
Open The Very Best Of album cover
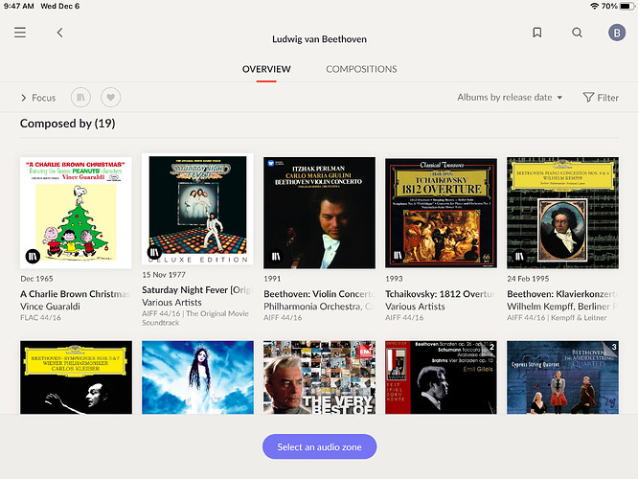(319, 377)
